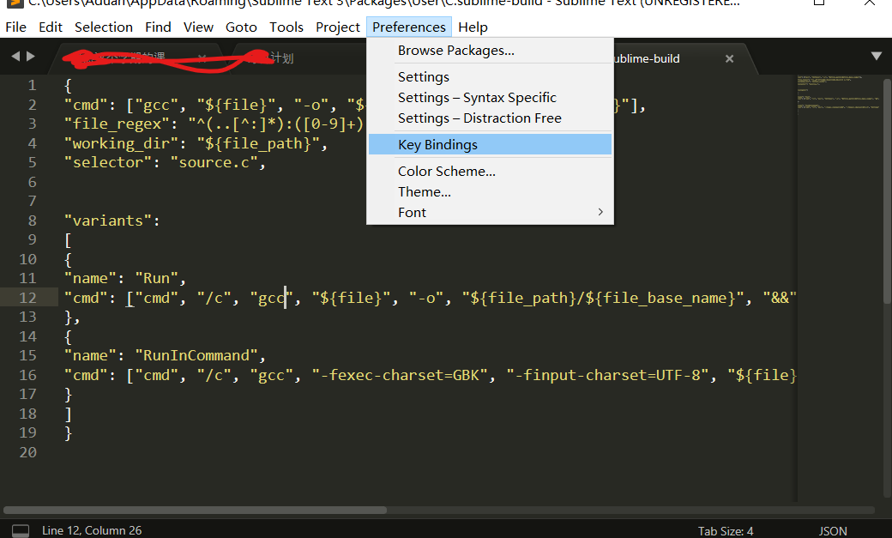892x538 pixels.
Task: Go to next tab with right arrow
Action: [x=31, y=56]
